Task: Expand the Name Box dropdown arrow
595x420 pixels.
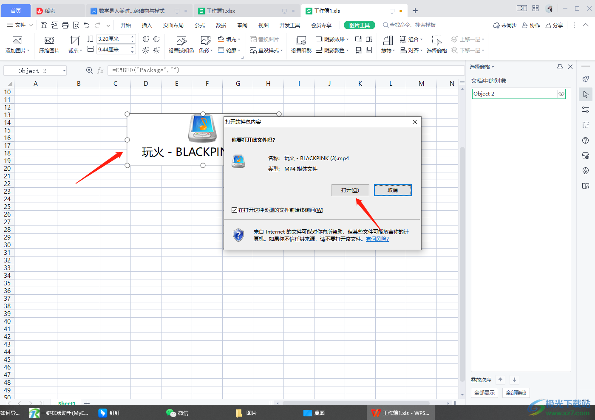Action: click(64, 70)
